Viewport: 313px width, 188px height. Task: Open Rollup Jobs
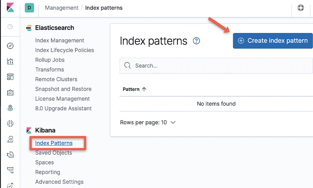point(50,60)
